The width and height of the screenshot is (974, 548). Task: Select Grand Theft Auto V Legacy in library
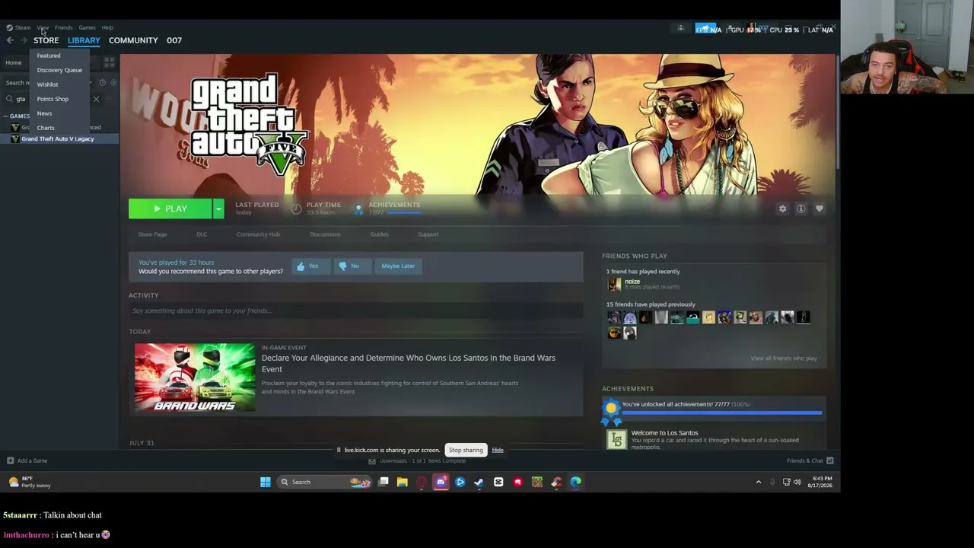pyautogui.click(x=60, y=139)
